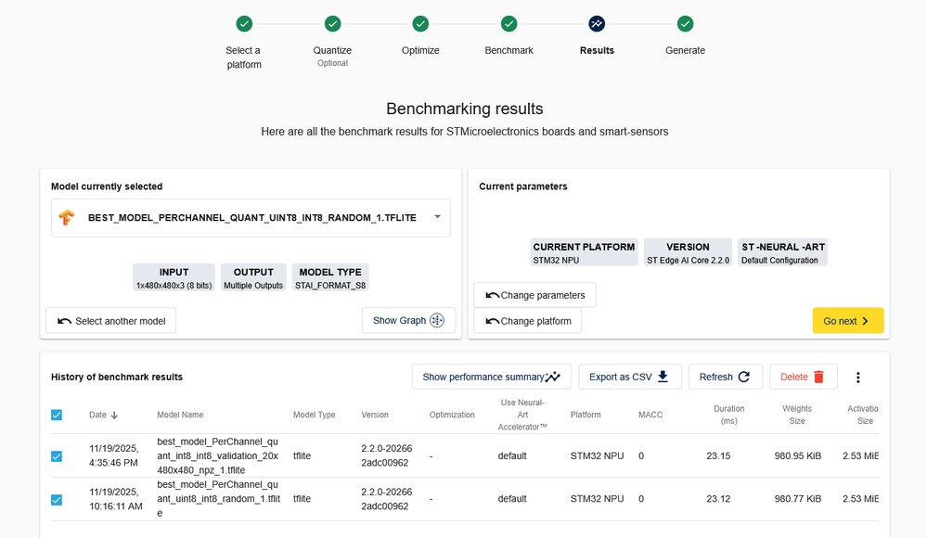Screen dimensions: 927x538
Task: Uncheck the 4:35:46 PM benchmark row
Action: 57,456
